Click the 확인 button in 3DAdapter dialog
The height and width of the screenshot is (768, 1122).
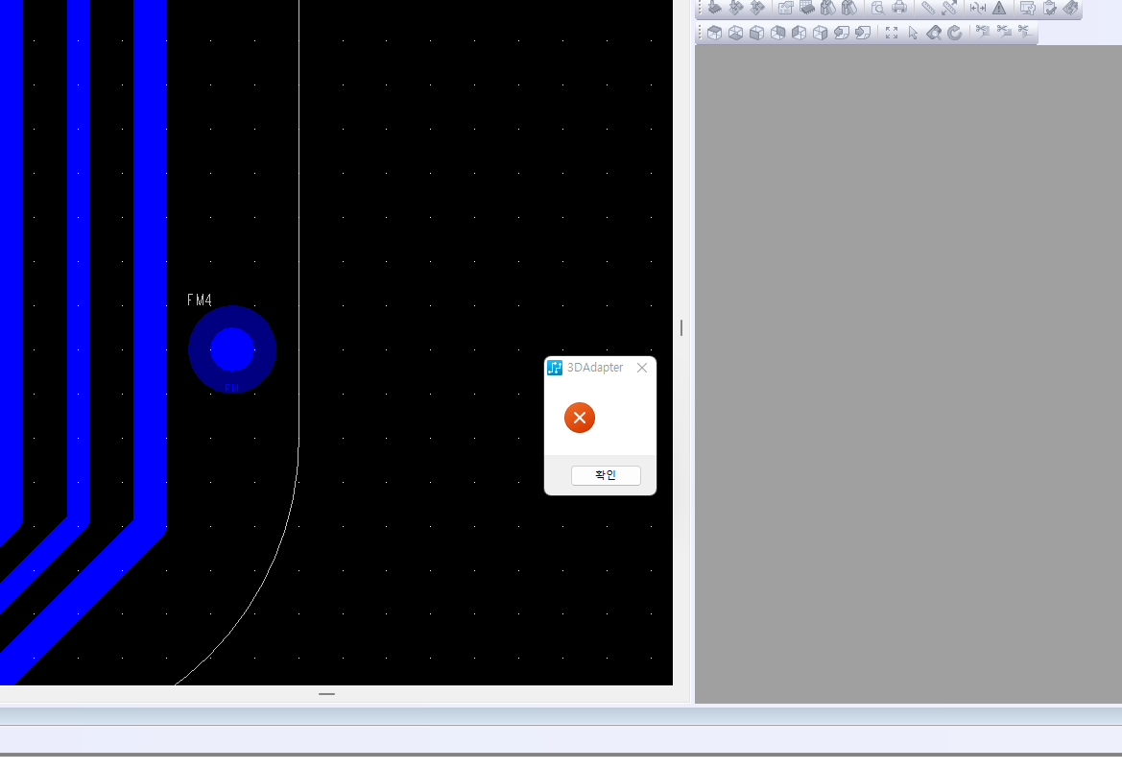coord(606,475)
